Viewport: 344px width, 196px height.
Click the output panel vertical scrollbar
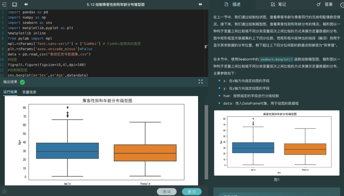click(206, 142)
